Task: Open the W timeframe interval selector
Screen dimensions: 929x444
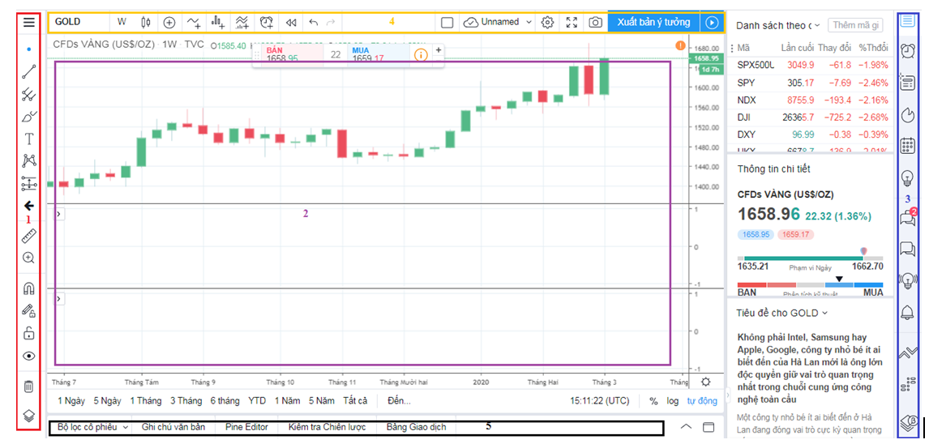Action: pos(122,23)
